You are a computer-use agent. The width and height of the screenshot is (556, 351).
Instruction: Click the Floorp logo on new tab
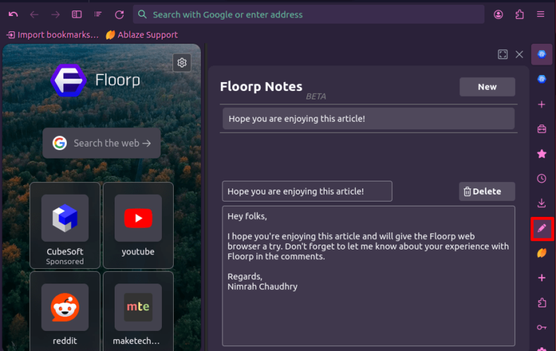click(x=68, y=81)
